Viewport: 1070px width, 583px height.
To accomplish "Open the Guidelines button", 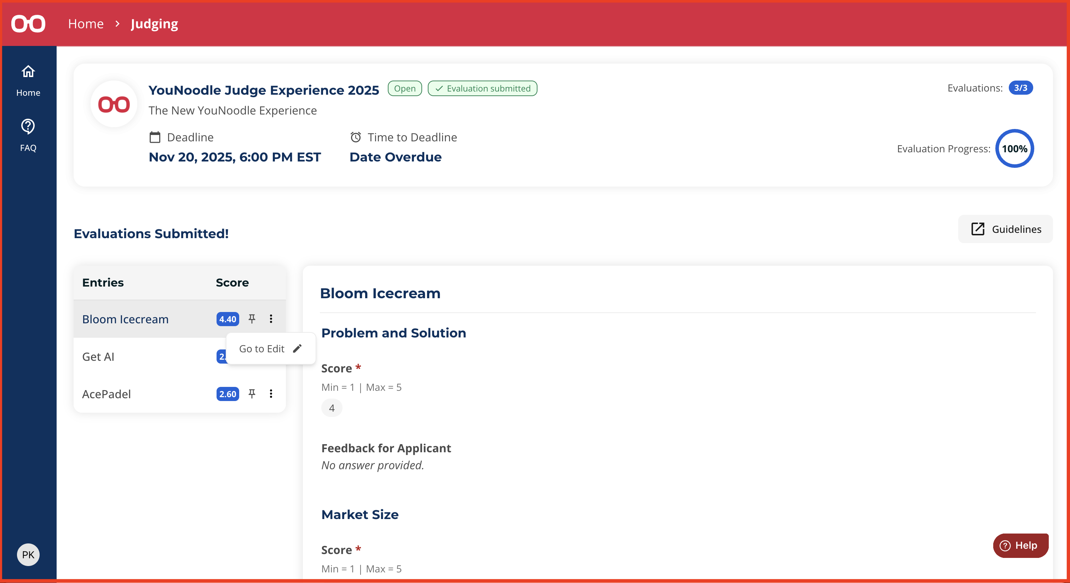I will coord(1005,229).
